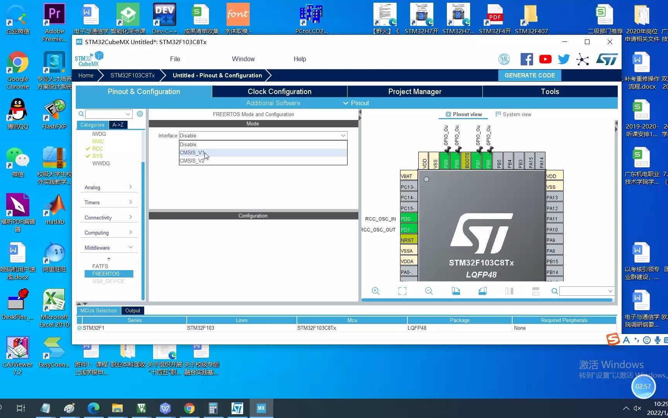Collapse the Middleware category
Screen dimensions: 668x418
(x=109, y=248)
